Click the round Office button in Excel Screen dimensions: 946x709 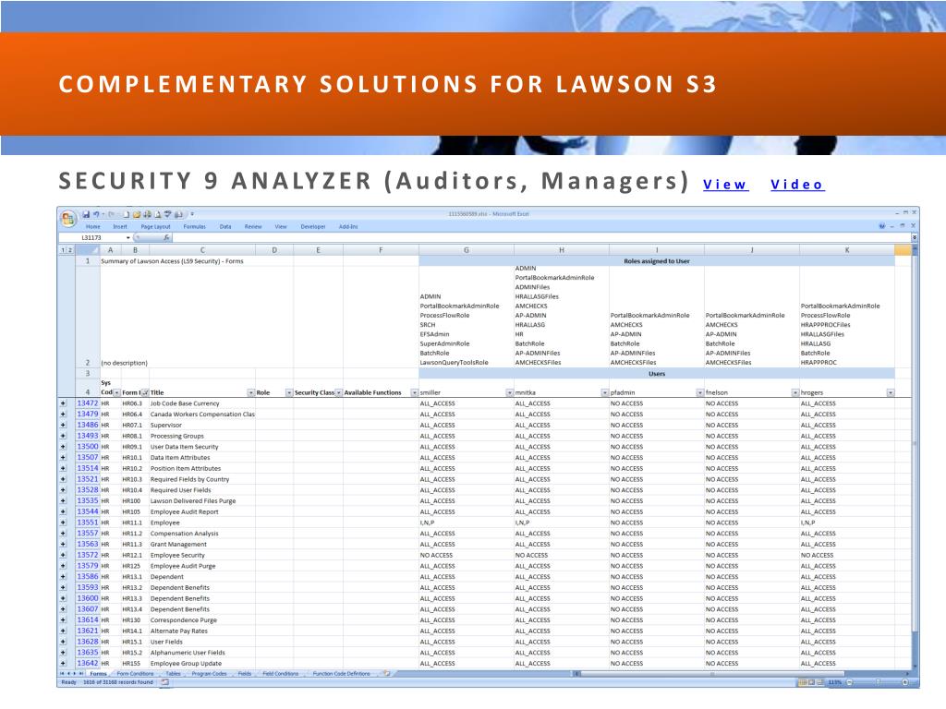tap(67, 218)
